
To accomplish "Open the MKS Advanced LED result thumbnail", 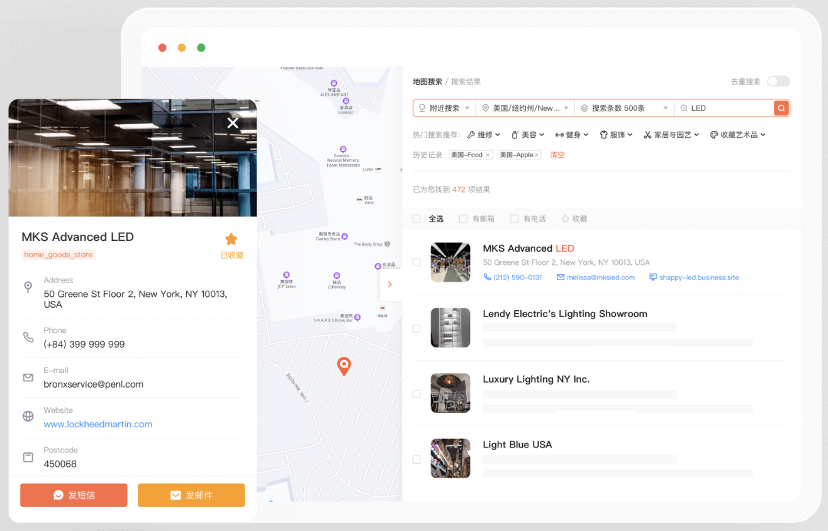I will (x=450, y=262).
